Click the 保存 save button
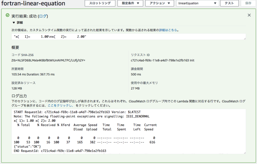Image resolution: width=257 pixels, height=164 pixels. point(248,3)
